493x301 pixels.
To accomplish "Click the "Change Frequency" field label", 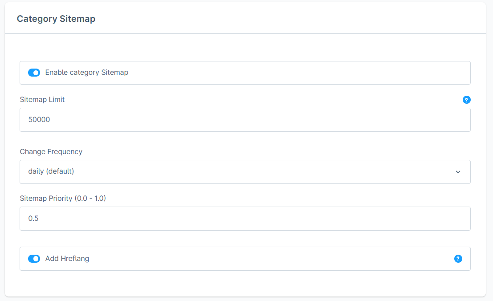I will tap(51, 152).
